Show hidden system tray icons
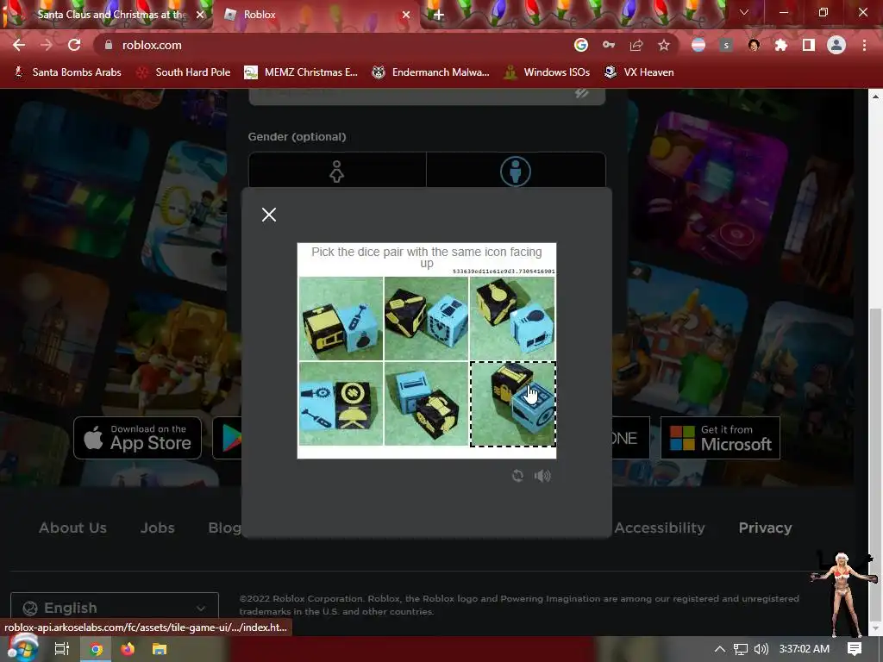This screenshot has height=662, width=883. [x=720, y=649]
